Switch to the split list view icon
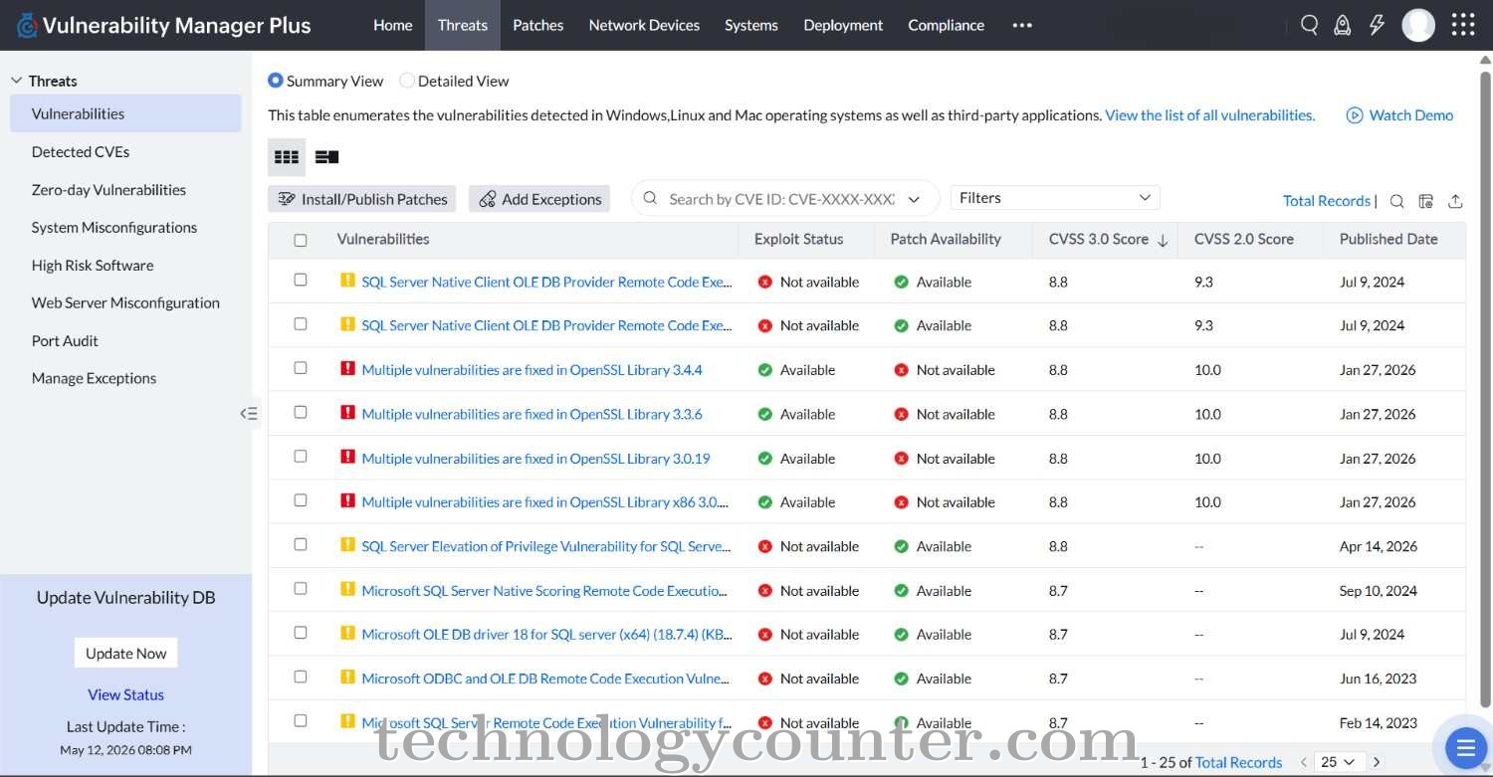 point(326,157)
